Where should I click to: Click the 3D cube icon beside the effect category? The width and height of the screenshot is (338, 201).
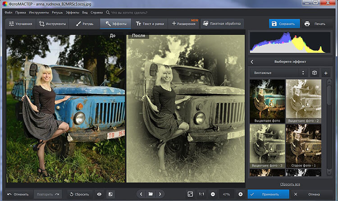tap(314, 72)
